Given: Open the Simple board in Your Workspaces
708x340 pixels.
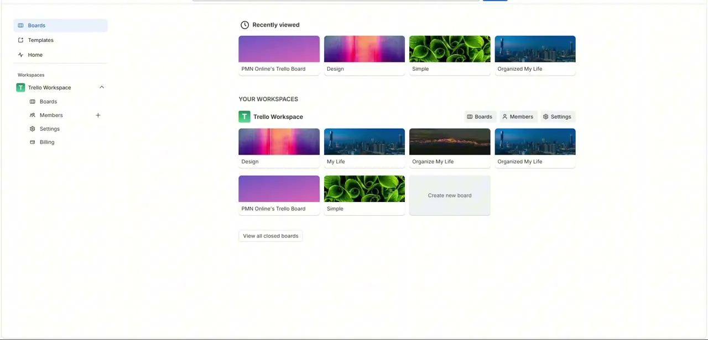Looking at the screenshot, I should 365,195.
